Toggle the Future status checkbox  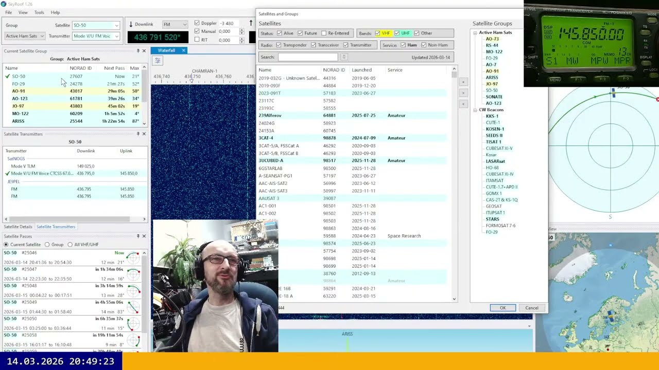[x=300, y=33]
